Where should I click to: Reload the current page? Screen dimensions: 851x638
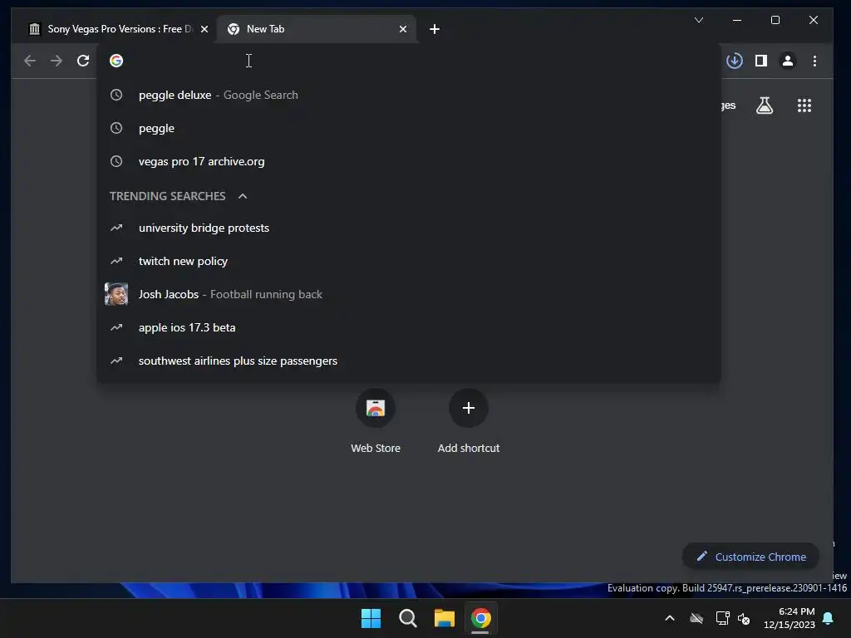point(83,61)
